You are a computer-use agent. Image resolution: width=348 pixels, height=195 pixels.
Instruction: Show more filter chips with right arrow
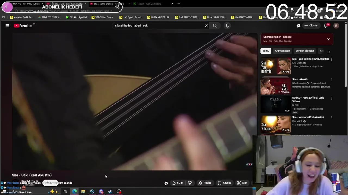pos(329,52)
